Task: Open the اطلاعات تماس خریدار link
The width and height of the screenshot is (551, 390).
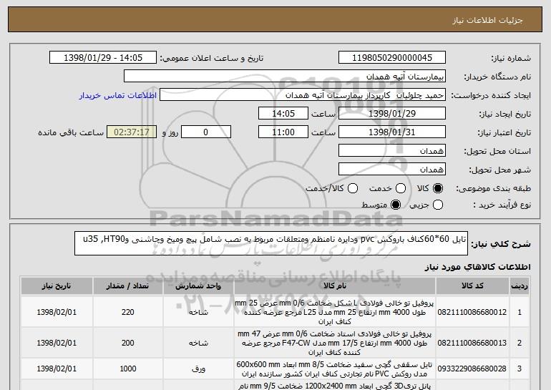Action: (x=118, y=95)
